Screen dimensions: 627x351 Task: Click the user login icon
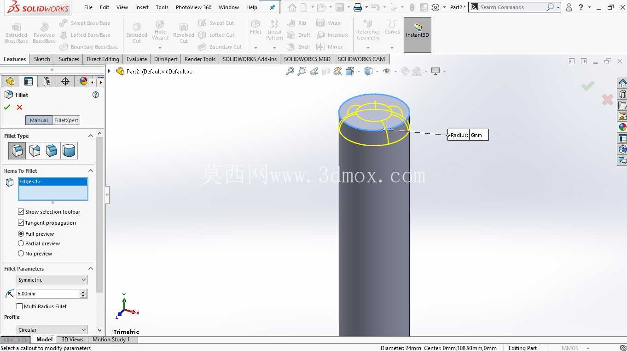(569, 7)
